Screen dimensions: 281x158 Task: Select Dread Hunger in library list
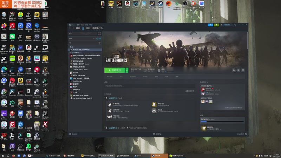(85, 81)
